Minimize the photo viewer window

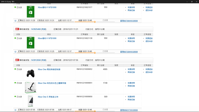[187, 2]
